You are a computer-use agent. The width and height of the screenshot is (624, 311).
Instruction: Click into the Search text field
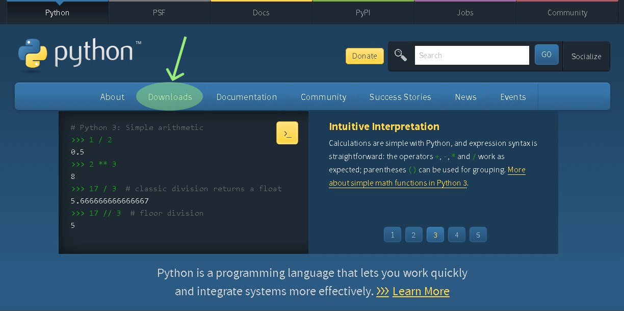[472, 56]
